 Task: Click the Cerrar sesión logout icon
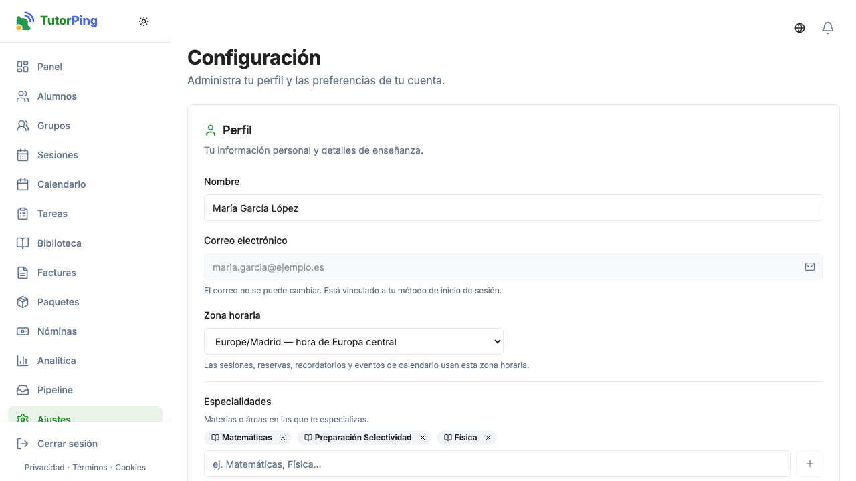coord(23,444)
